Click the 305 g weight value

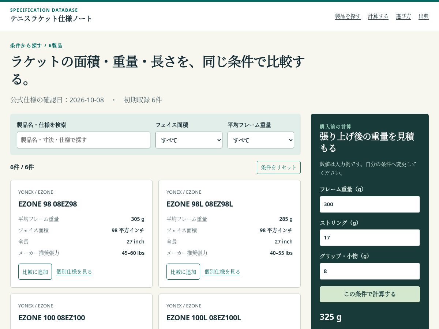tap(138, 219)
